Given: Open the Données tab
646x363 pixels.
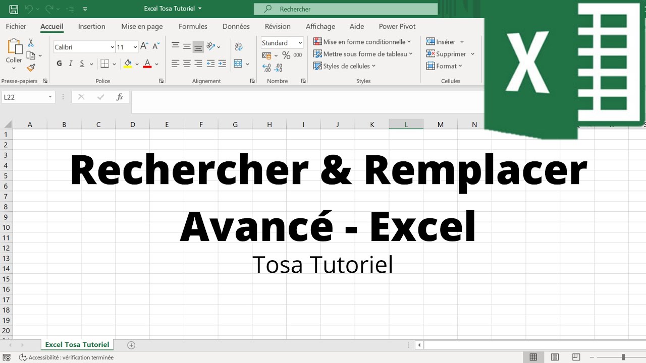Looking at the screenshot, I should (x=236, y=26).
